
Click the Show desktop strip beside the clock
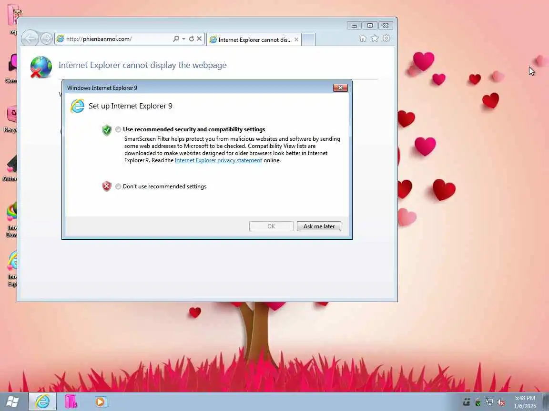[x=546, y=402]
